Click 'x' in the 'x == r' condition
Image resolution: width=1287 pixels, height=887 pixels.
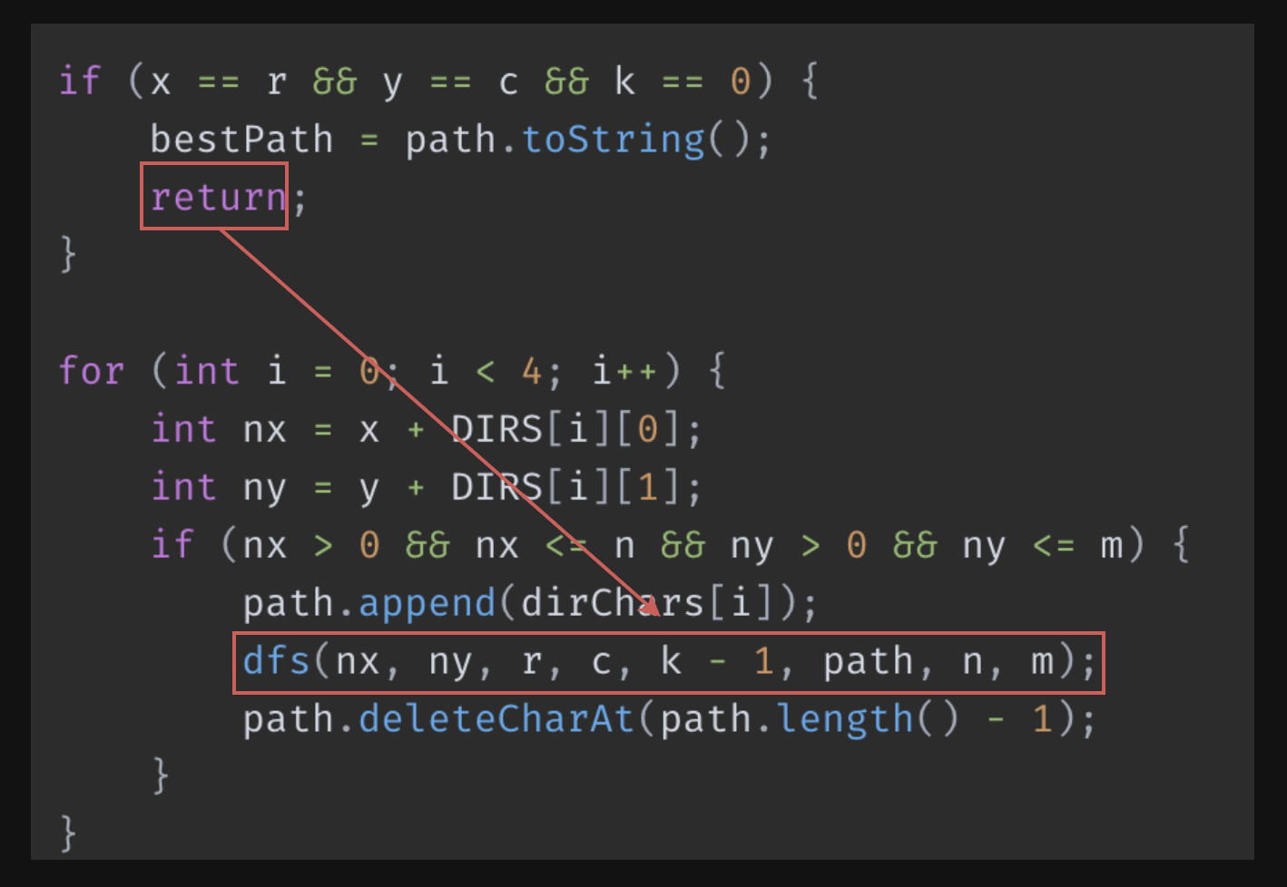coord(161,83)
